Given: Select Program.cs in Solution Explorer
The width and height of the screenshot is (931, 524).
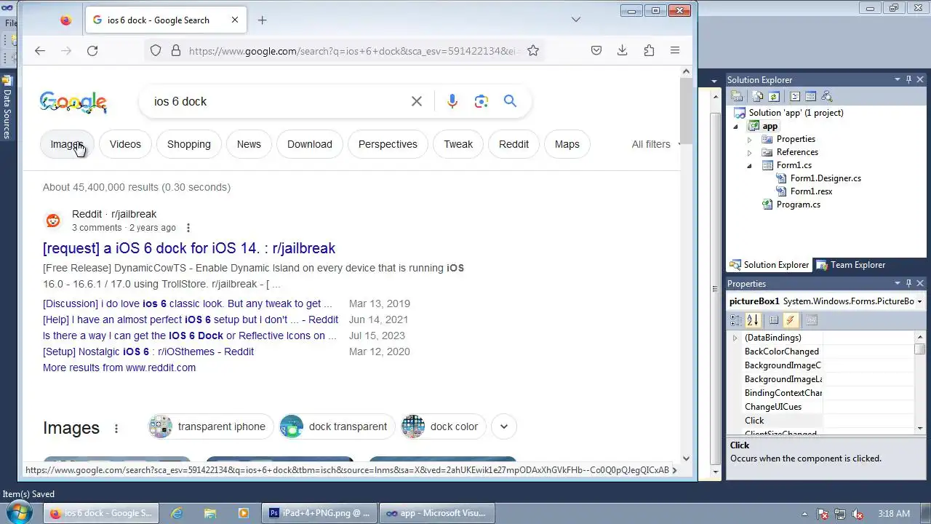Looking at the screenshot, I should [798, 205].
